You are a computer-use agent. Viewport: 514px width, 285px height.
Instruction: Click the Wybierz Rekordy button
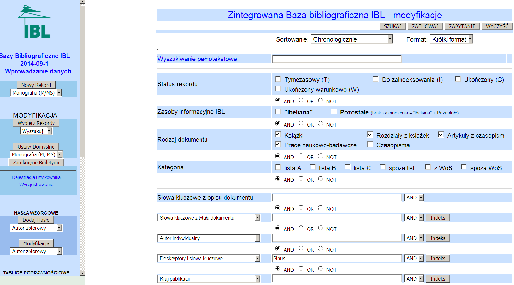point(36,123)
